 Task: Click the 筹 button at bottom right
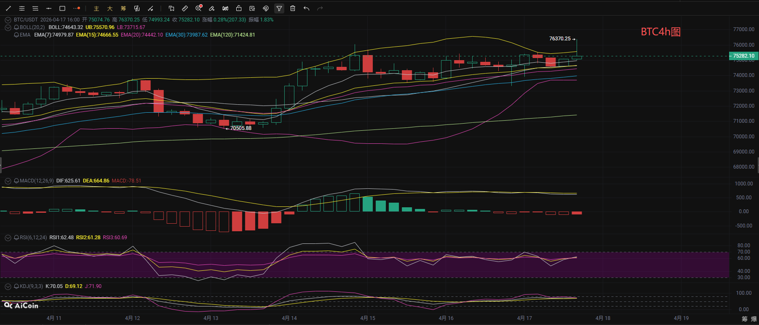tap(745, 319)
